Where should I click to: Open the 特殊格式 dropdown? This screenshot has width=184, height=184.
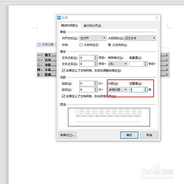pyautogui.click(x=118, y=64)
